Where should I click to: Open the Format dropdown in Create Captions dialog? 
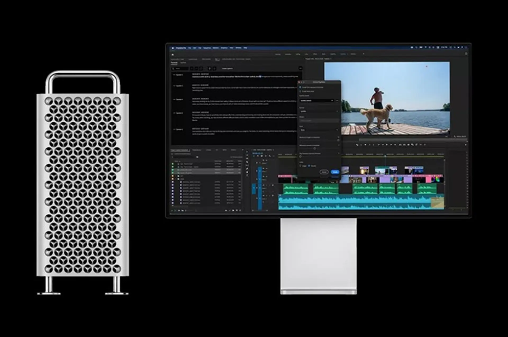tap(319, 111)
